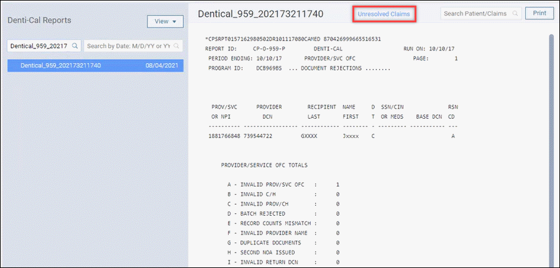This screenshot has width=560, height=268.
Task: Click the D - BATCH REJECTED line
Action: click(283, 214)
